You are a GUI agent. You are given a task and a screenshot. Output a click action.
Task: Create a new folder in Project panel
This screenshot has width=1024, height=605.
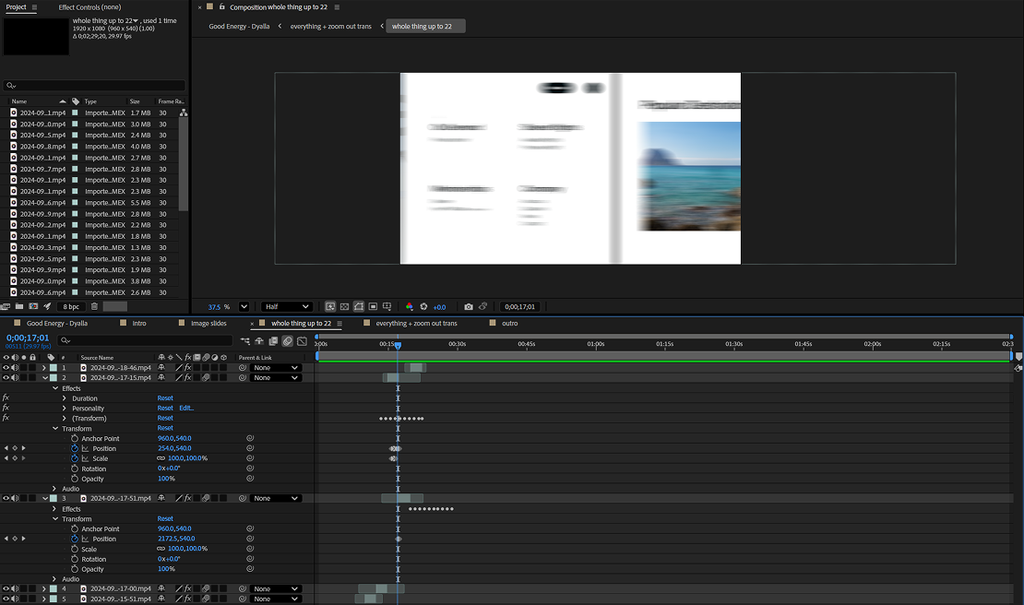click(19, 306)
